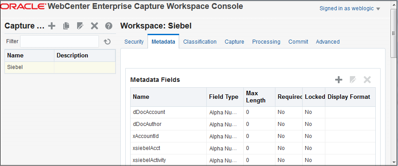
Task: Switch to the Security tab
Action: (134, 42)
